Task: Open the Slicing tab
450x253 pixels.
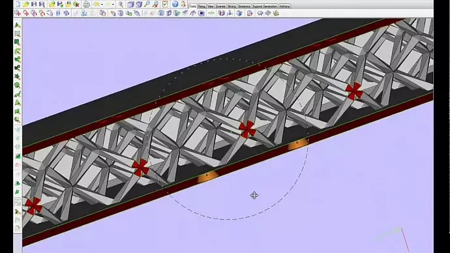Action: (x=232, y=6)
